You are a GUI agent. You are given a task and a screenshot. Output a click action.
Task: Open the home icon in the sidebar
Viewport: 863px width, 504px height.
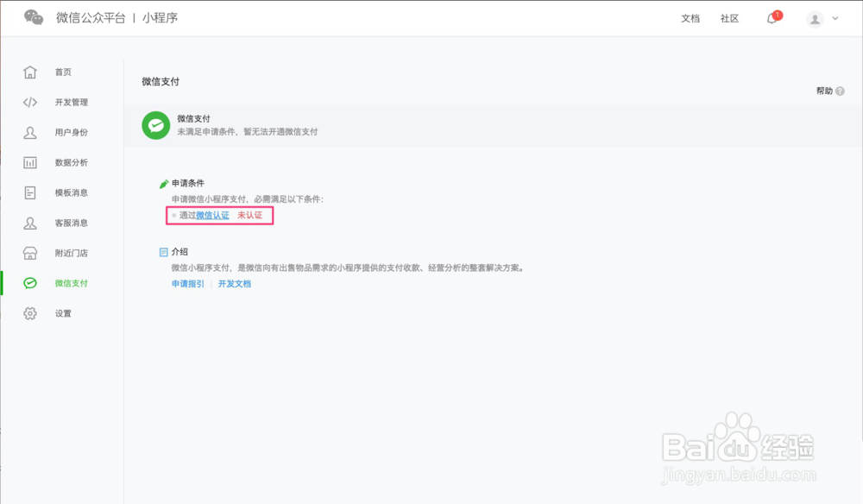30,72
